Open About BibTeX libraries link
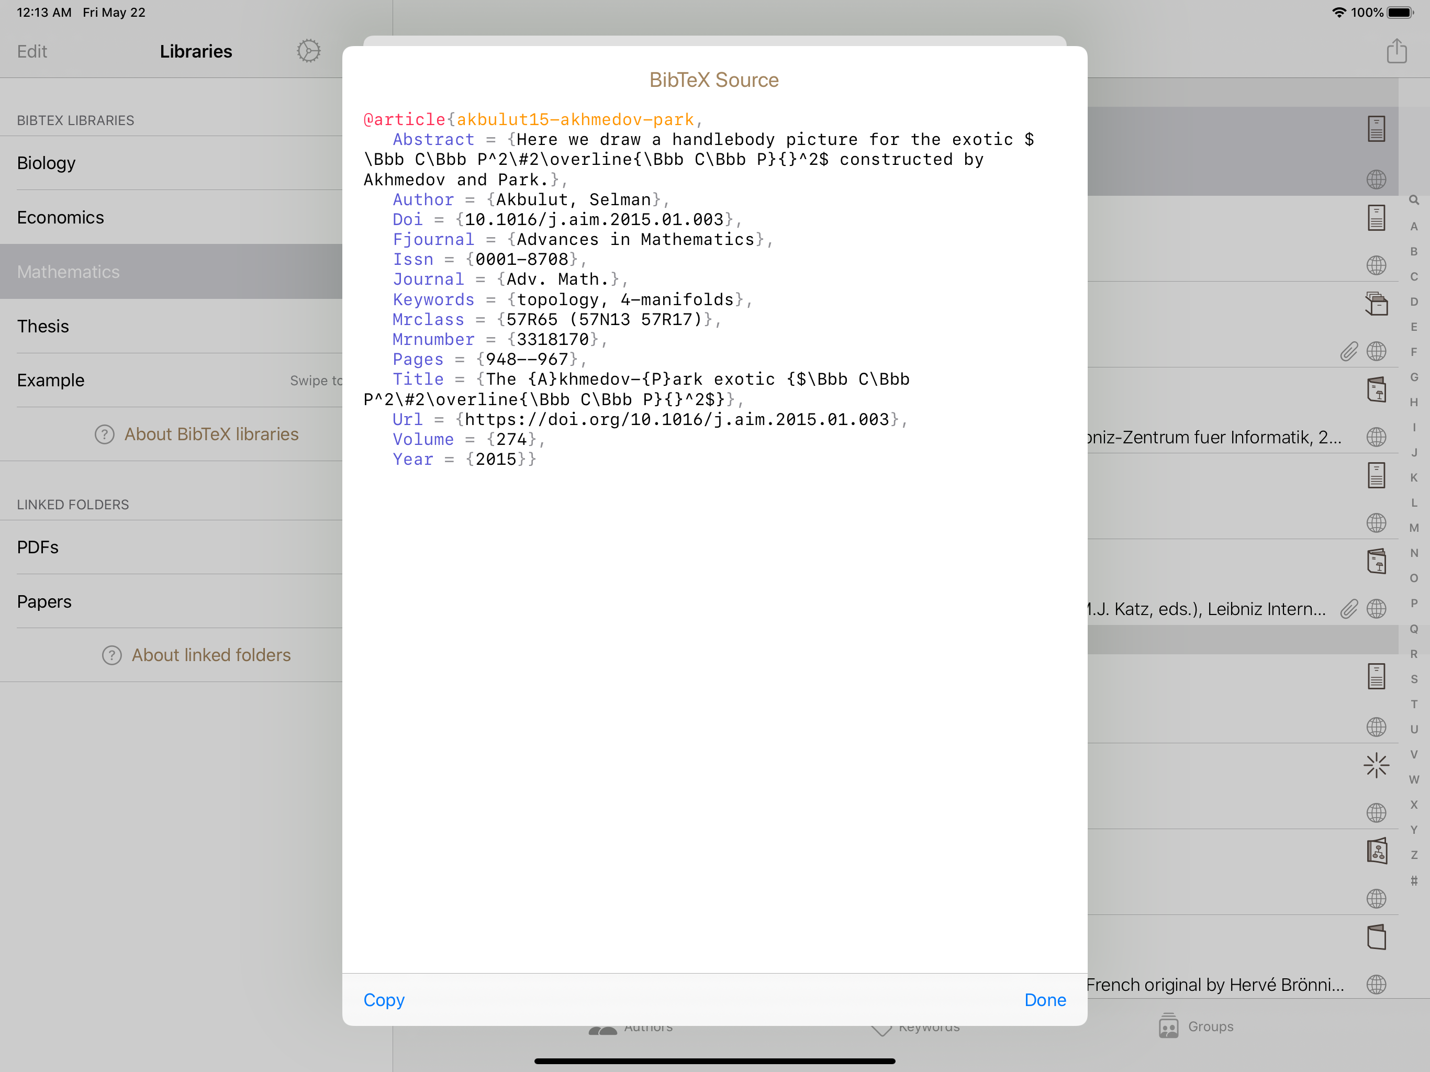 click(211, 434)
